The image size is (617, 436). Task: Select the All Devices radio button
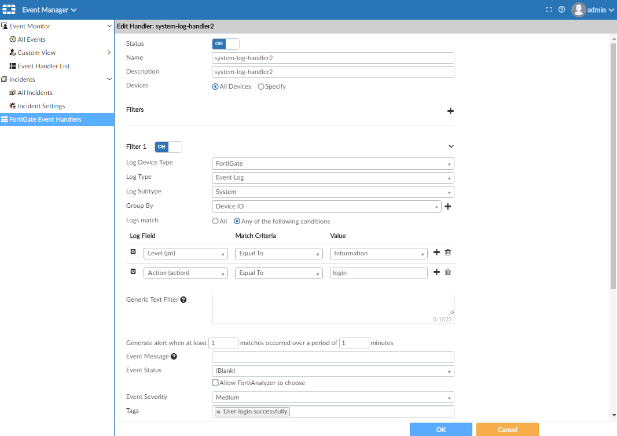click(x=215, y=87)
